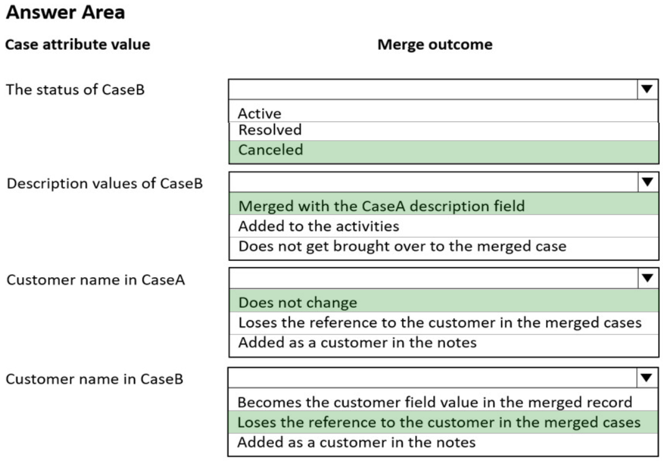Pick the Does not change option
Screen dimensions: 663x464
[298, 303]
